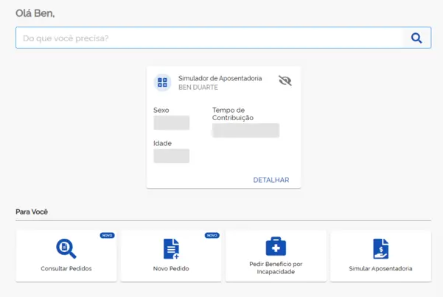This screenshot has width=443, height=297.
Task: Click the 'BEN DUARTE' name text
Action: [x=198, y=87]
